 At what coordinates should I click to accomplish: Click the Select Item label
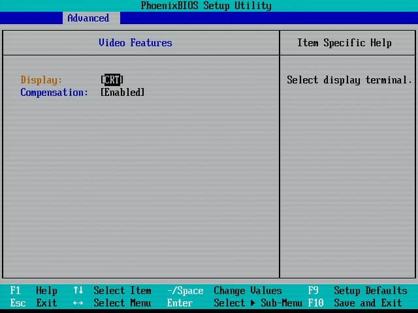[x=123, y=290]
